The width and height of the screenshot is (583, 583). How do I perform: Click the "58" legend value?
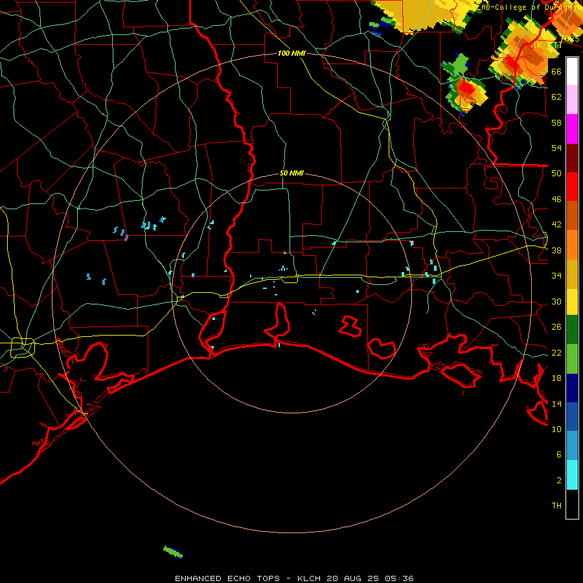(556, 122)
